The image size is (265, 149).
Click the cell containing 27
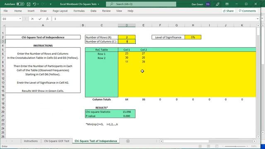[144, 53]
